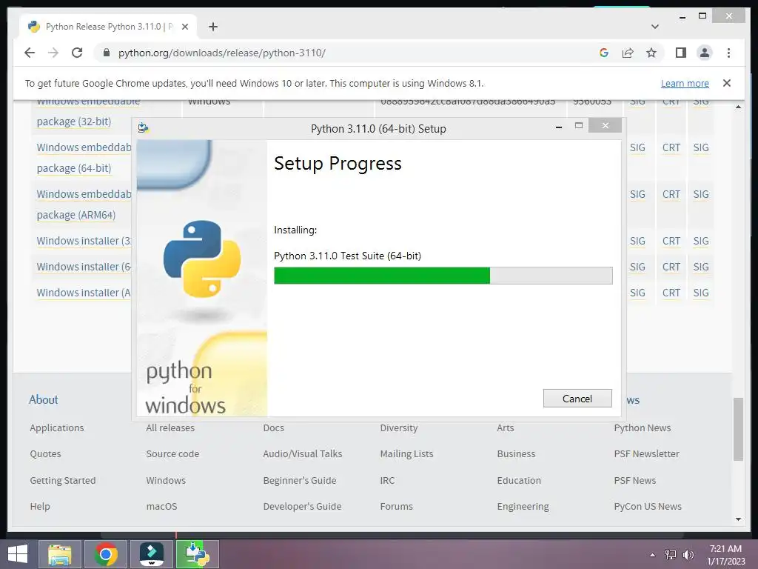The height and width of the screenshot is (569, 758).
Task: Open Forums footer link
Action: (397, 506)
